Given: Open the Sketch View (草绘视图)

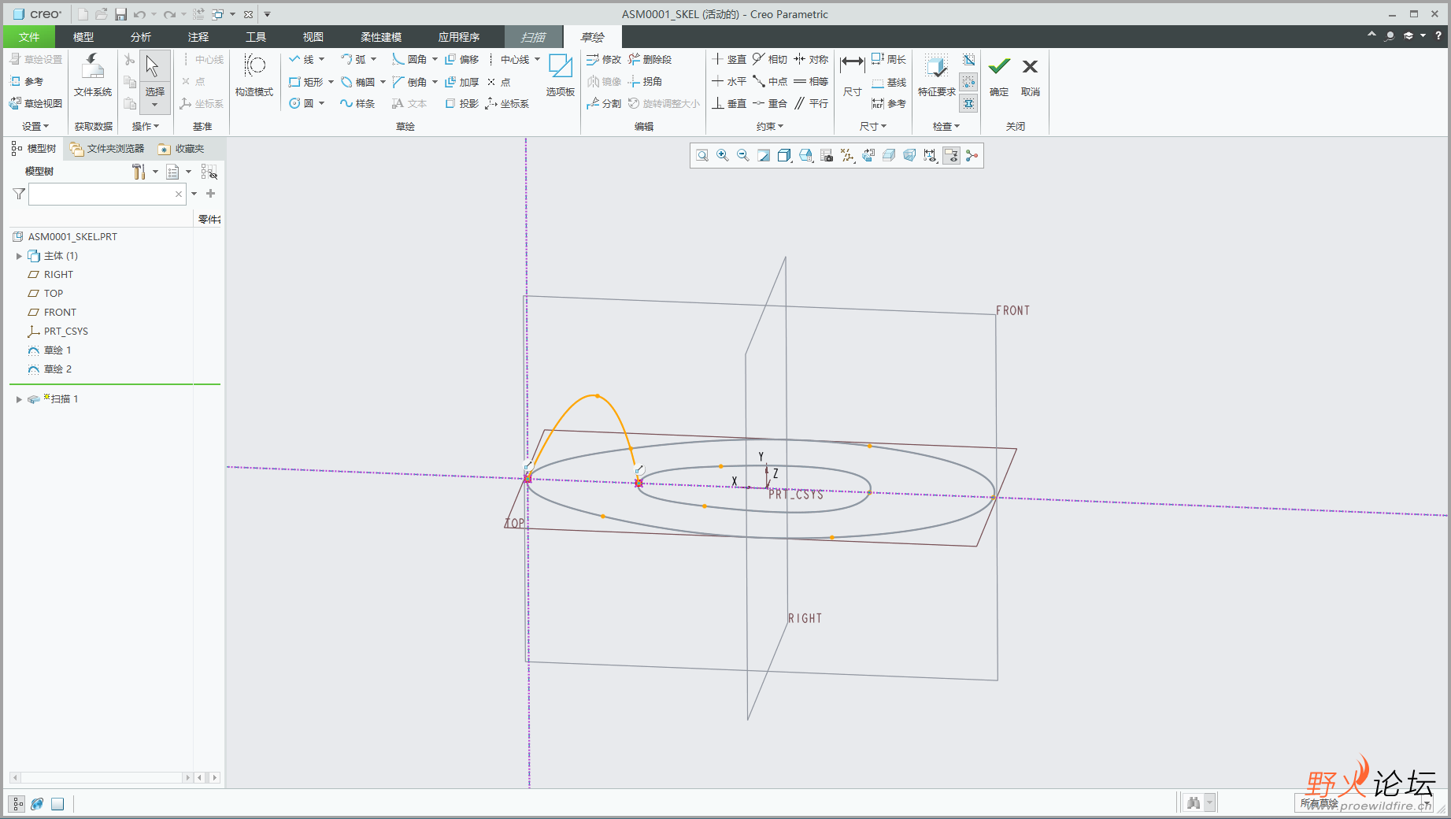Looking at the screenshot, I should pos(35,103).
